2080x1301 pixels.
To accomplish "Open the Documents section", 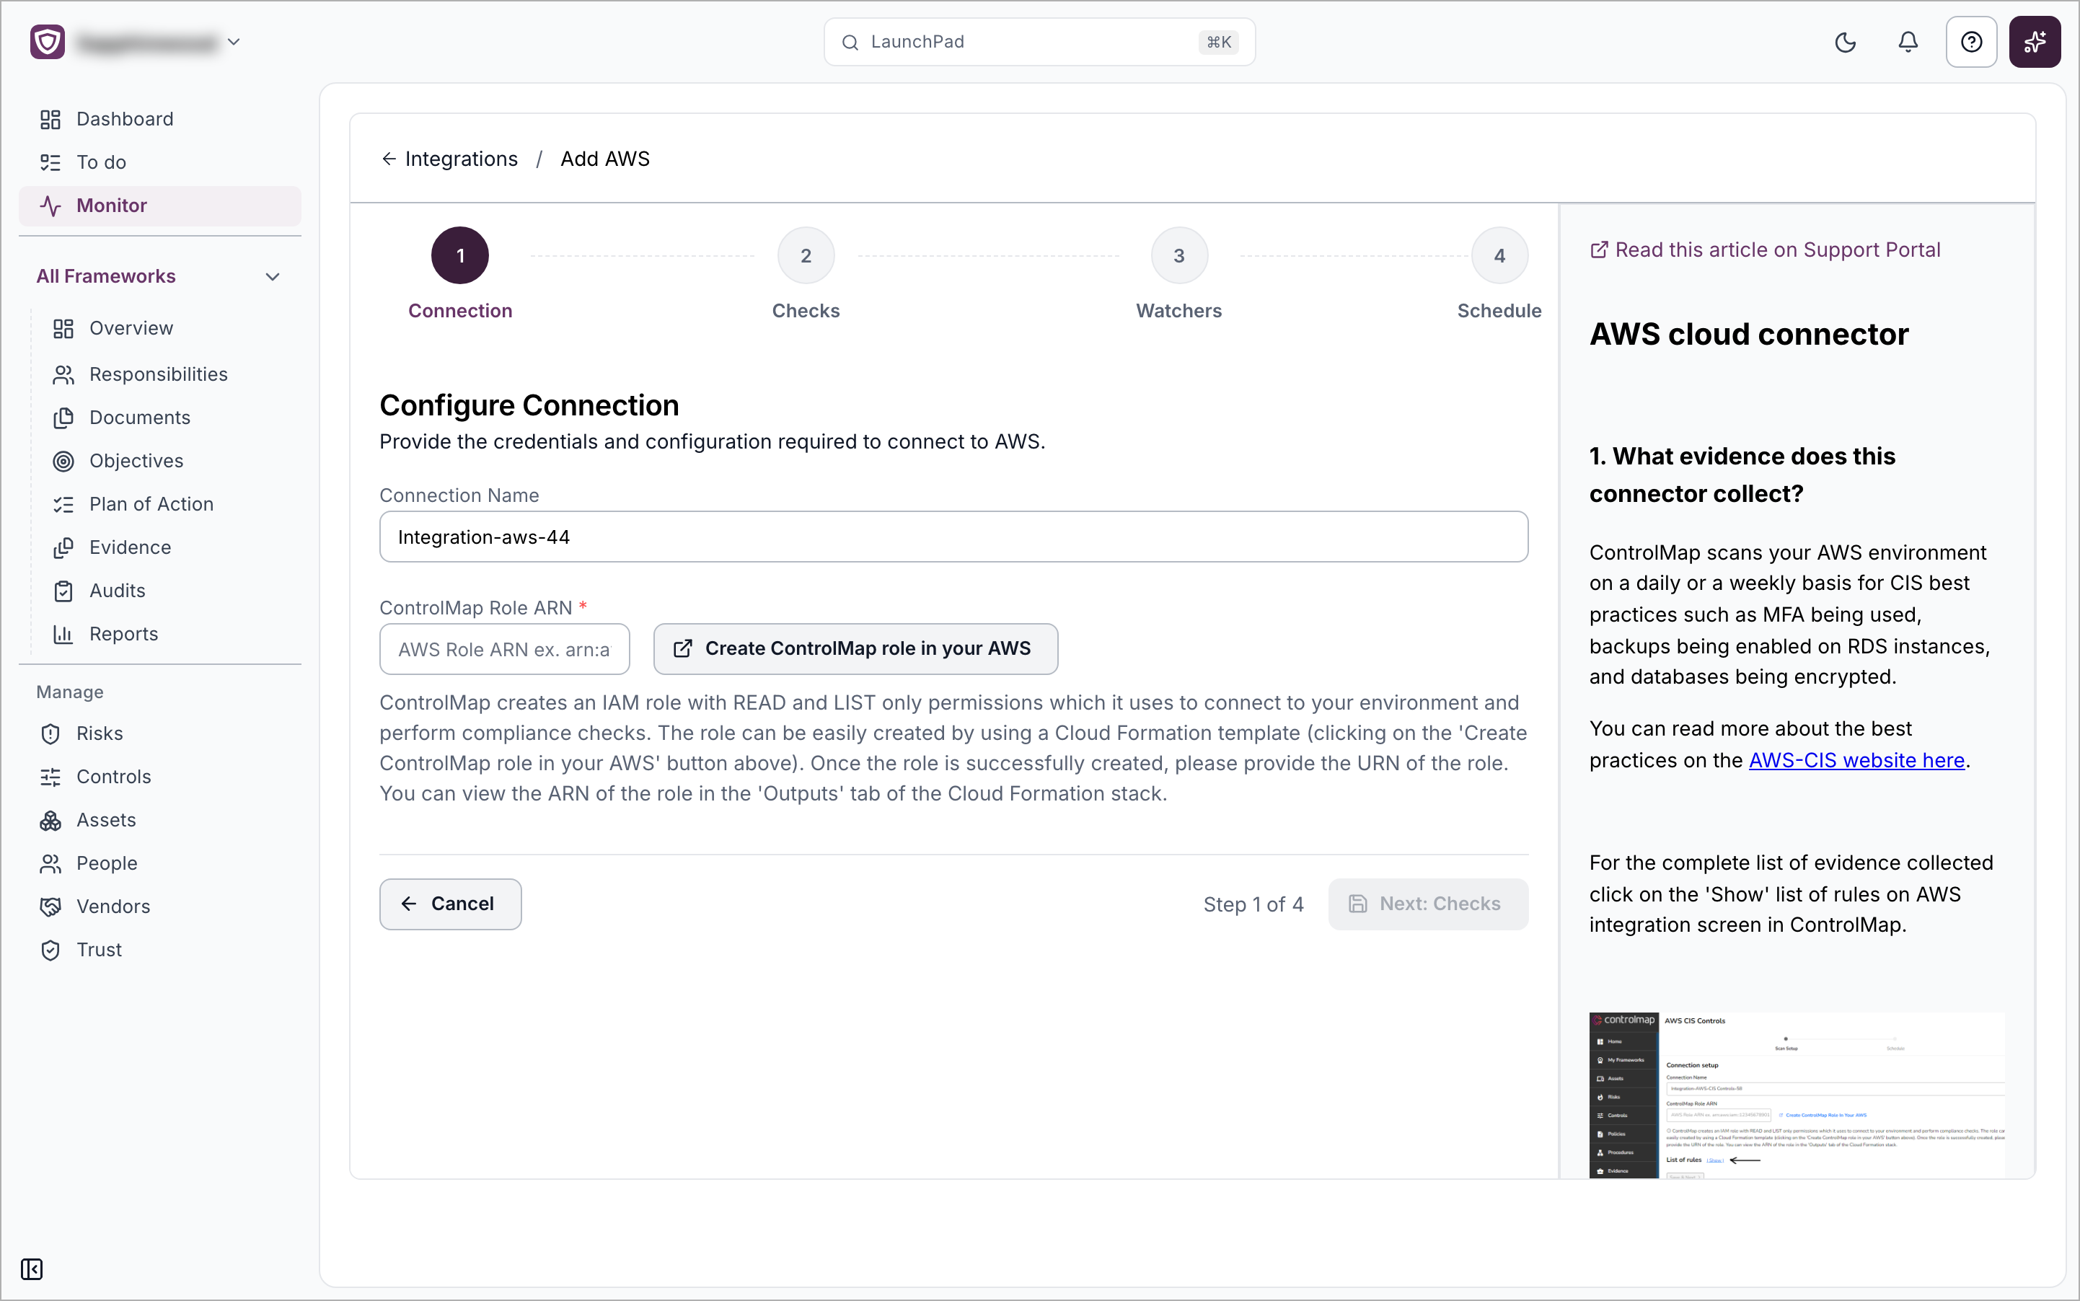I will (139, 418).
